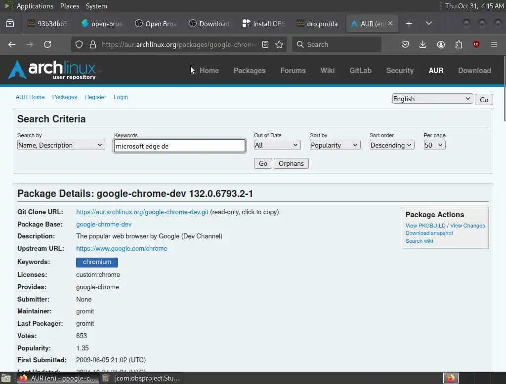Open the Pocket save icon

click(x=405, y=44)
